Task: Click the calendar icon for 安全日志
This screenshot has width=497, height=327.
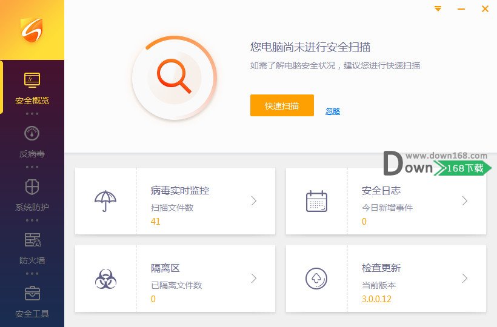Action: (316, 201)
